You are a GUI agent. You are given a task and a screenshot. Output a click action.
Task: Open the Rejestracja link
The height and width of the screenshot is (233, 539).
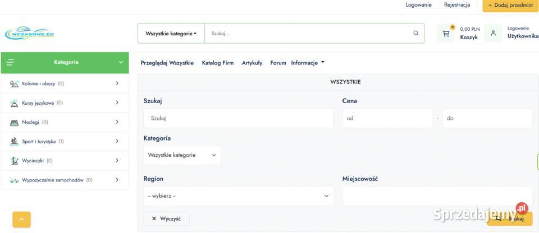(456, 5)
